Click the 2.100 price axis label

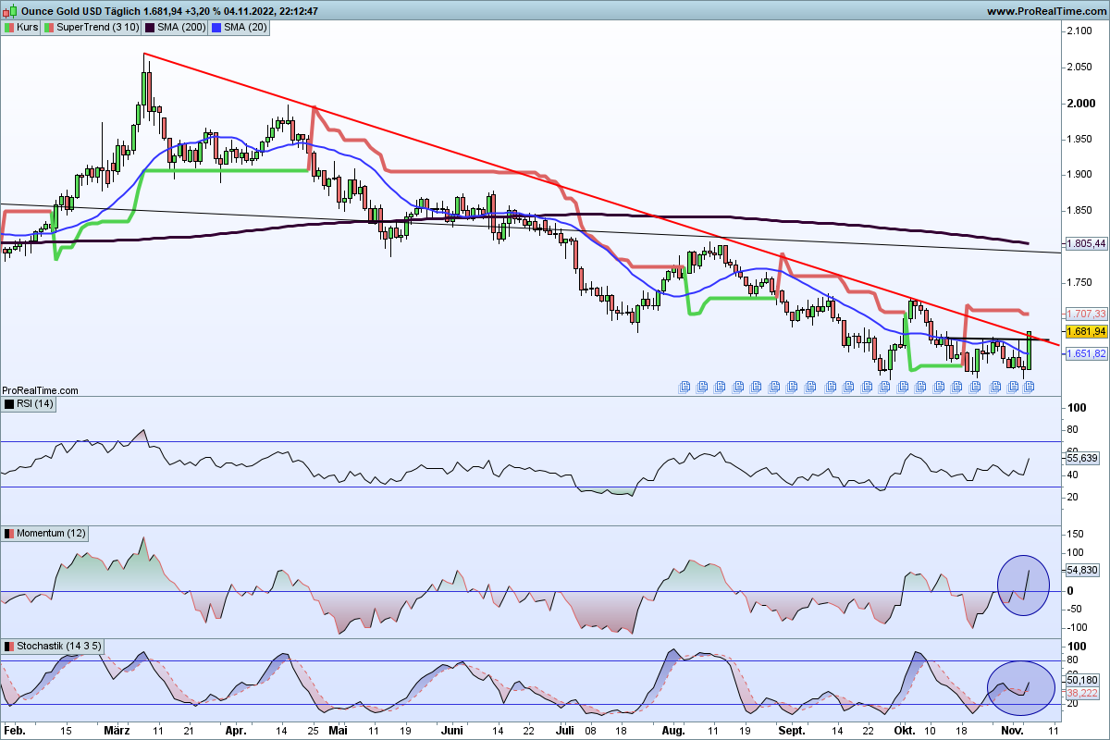pyautogui.click(x=1079, y=31)
